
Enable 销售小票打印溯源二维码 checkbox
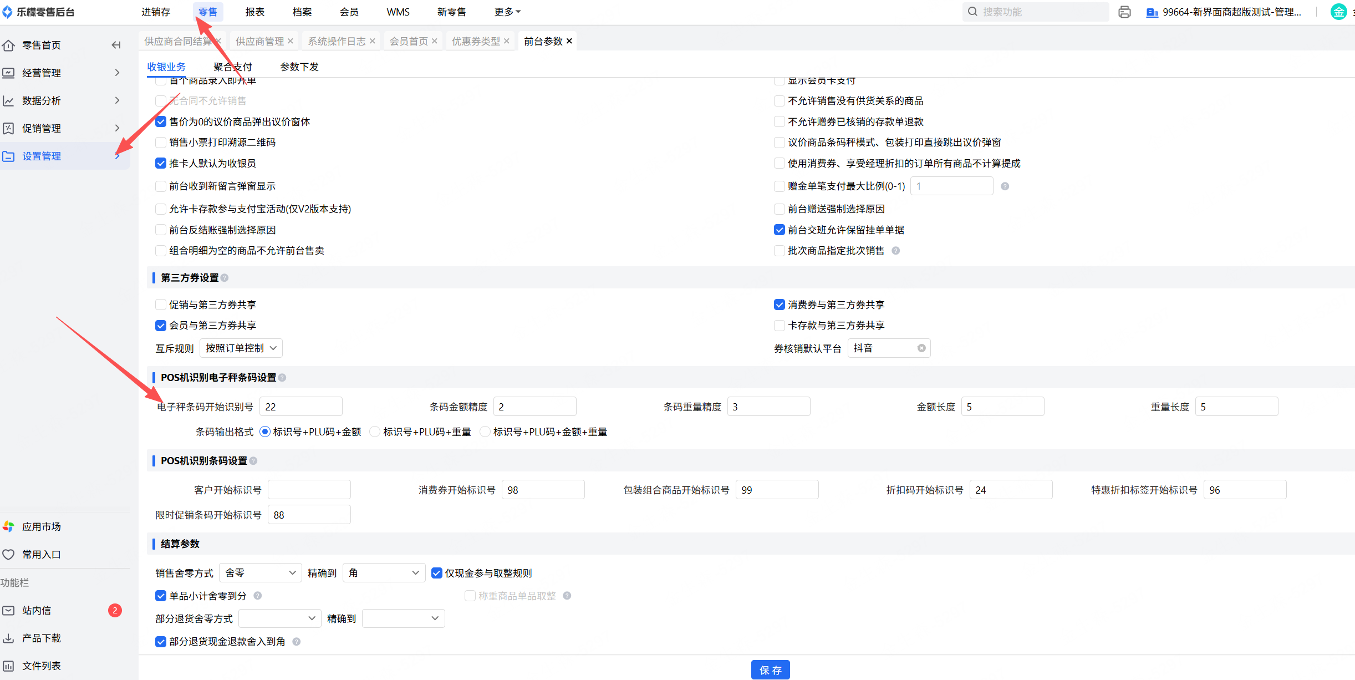click(x=161, y=143)
